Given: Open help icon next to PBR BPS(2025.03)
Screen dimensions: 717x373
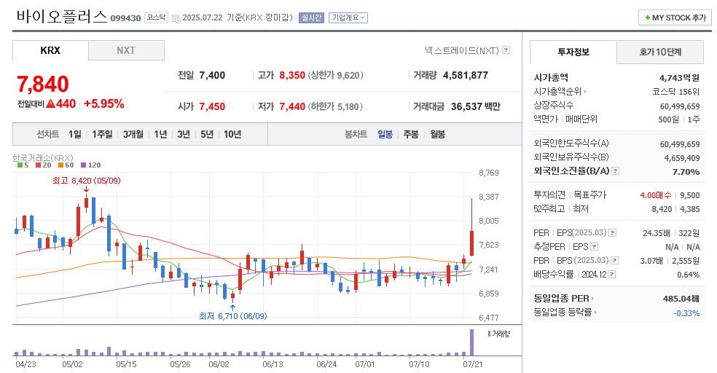Looking at the screenshot, I should pyautogui.click(x=614, y=261).
